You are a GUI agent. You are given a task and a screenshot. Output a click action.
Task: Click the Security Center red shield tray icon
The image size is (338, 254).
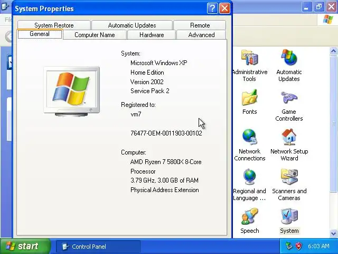(x=298, y=246)
